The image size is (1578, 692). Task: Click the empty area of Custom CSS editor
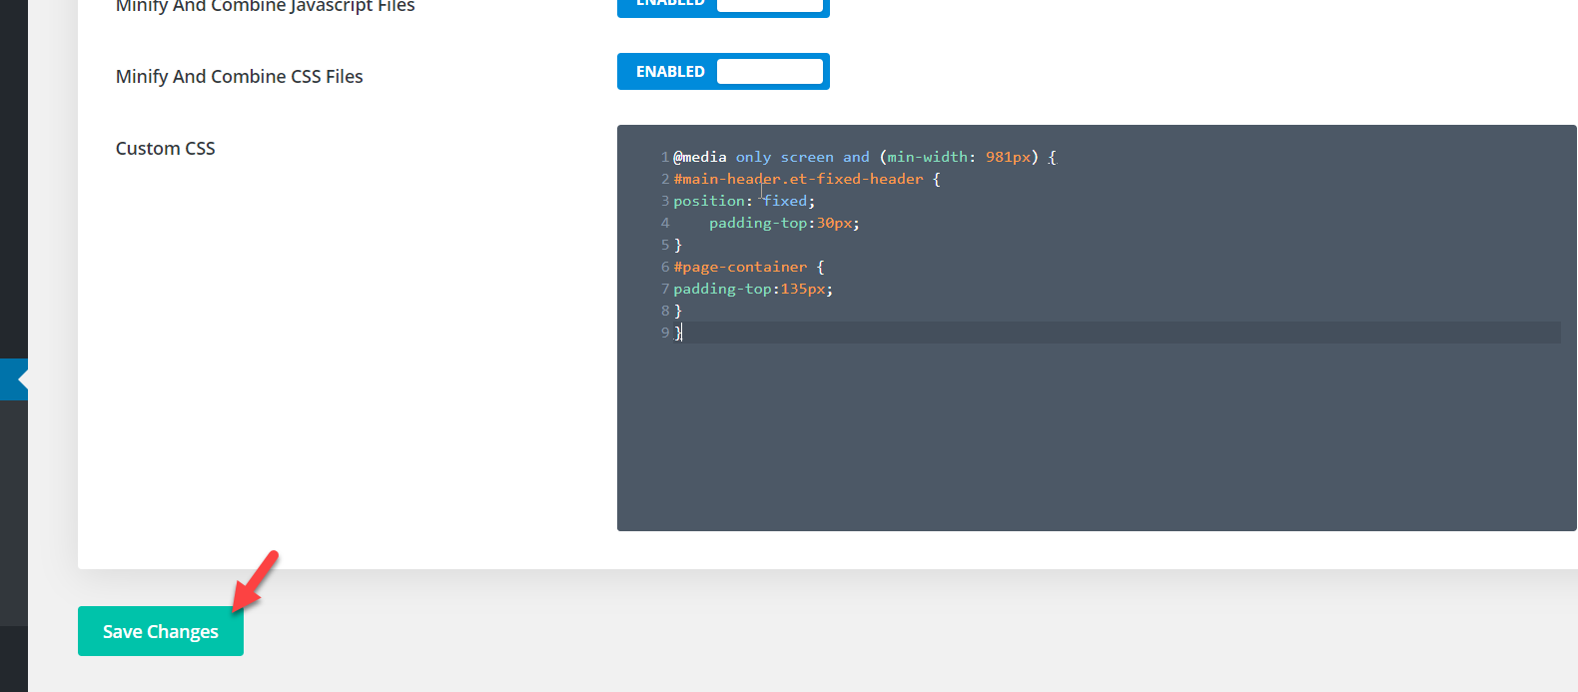tap(1097, 439)
